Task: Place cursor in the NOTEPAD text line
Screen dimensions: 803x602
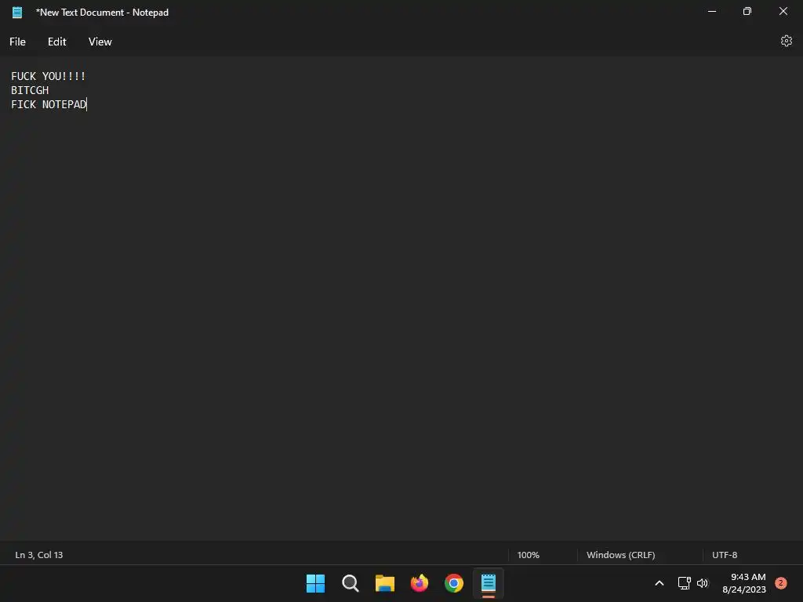Action: point(49,104)
